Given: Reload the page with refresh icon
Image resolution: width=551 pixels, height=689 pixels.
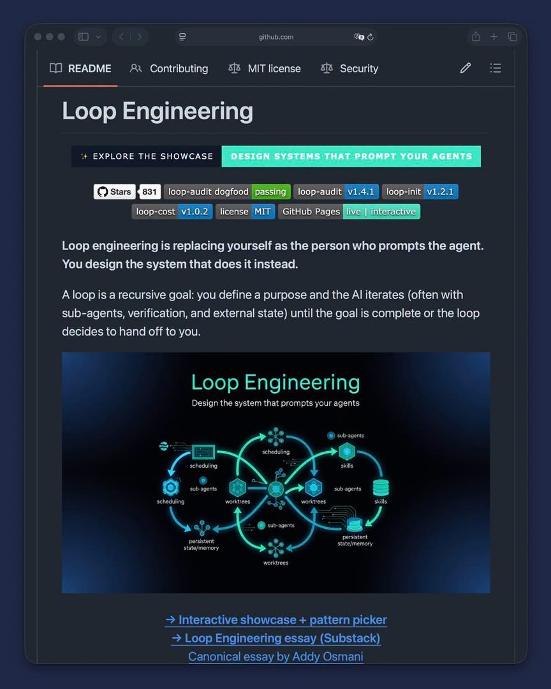Looking at the screenshot, I should [x=371, y=37].
